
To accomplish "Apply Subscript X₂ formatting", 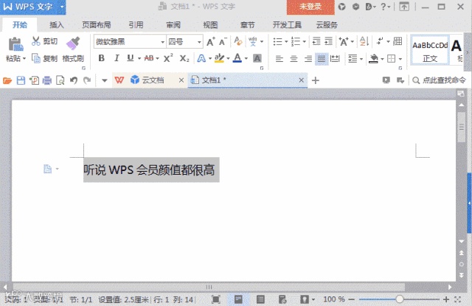I will click(x=184, y=58).
